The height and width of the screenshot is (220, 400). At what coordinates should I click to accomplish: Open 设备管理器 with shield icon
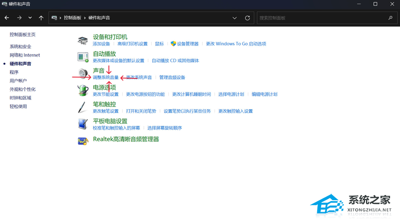coord(184,44)
